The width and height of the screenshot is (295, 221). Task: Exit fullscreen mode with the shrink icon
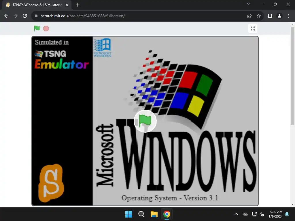253,28
